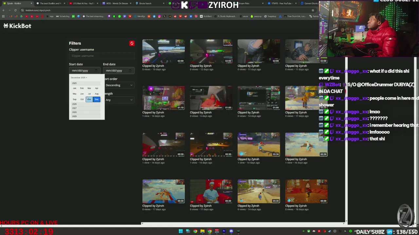This screenshot has height=235, width=419.
Task: Go back with the browser back arrow
Action: [x=3, y=10]
